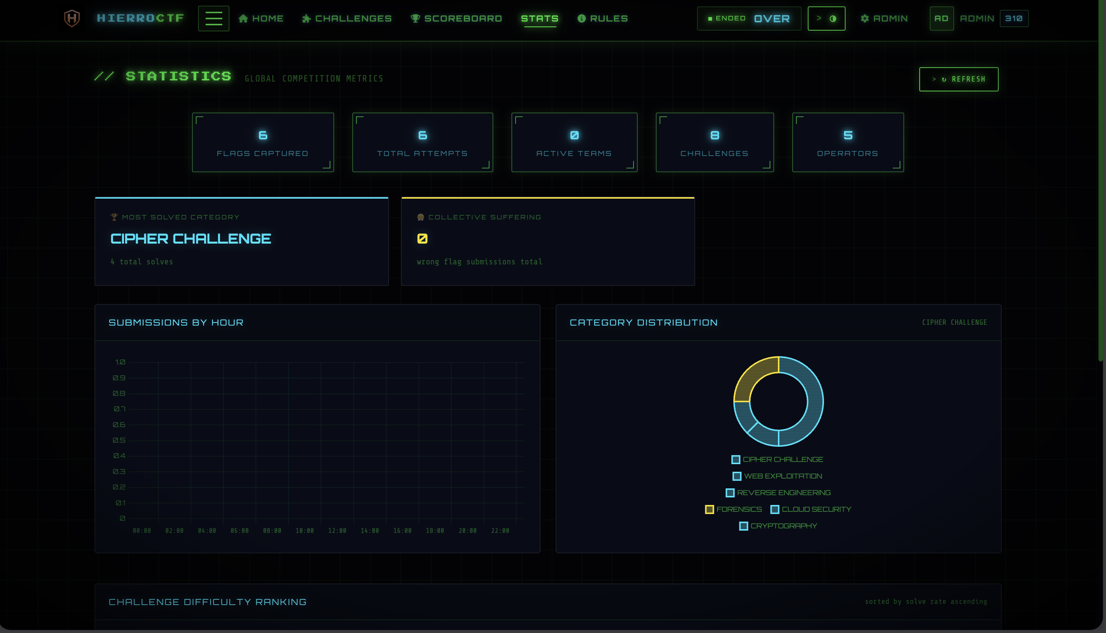
Task: Open the Challenges page
Action: 347,18
